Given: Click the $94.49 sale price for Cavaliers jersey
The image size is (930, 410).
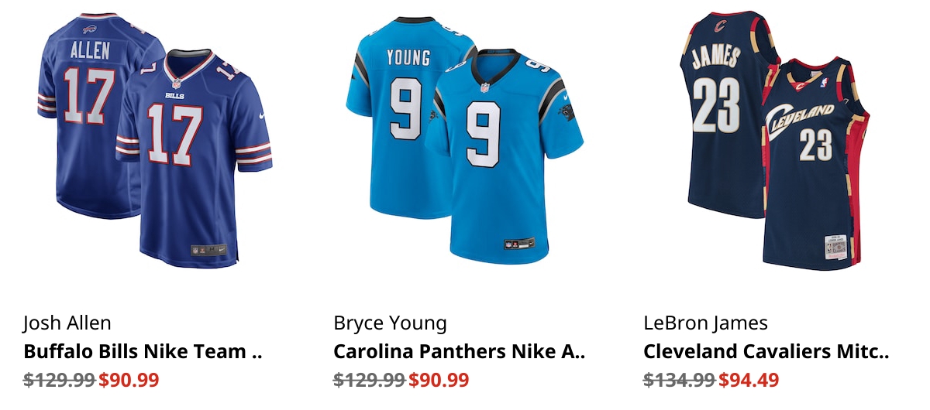Looking at the screenshot, I should pos(749,380).
